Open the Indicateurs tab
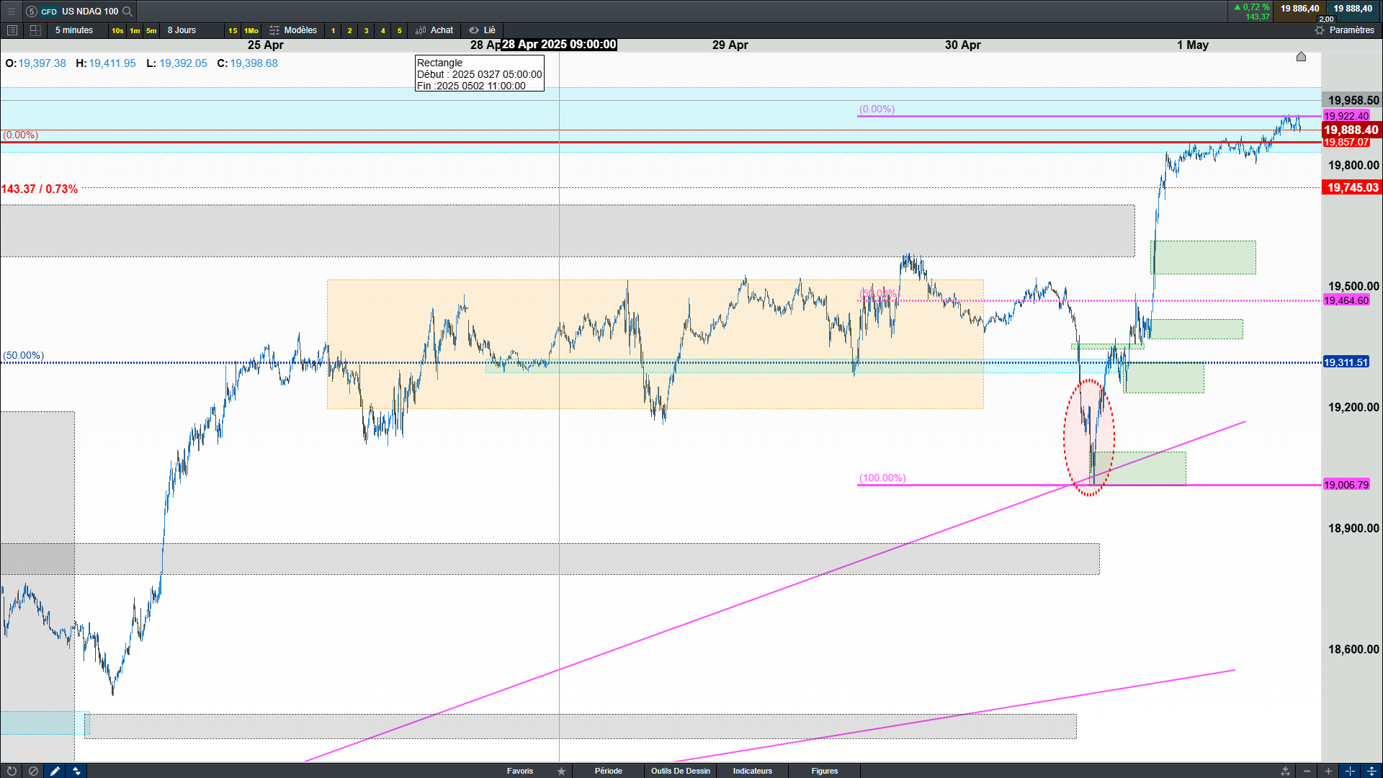This screenshot has height=778, width=1383. 752,771
